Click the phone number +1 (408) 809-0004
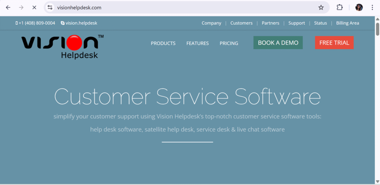Image resolution: width=380 pixels, height=185 pixels. [37, 23]
